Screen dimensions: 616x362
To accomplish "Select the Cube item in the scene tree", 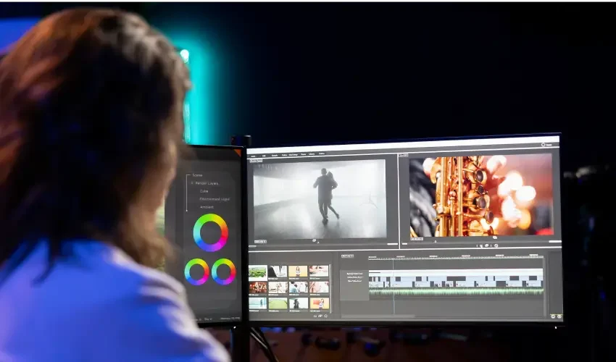I will coord(204,191).
